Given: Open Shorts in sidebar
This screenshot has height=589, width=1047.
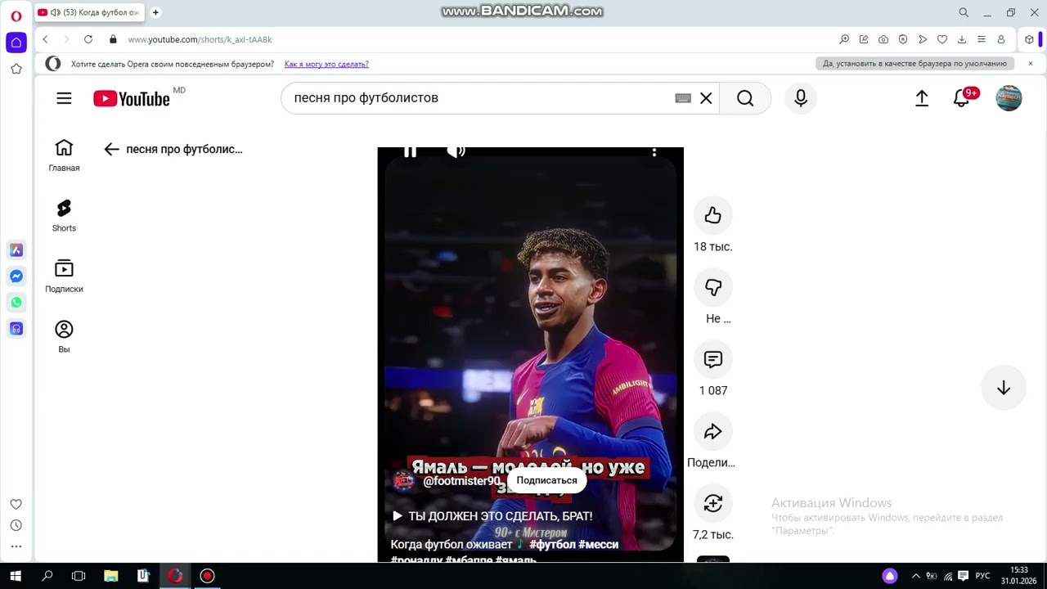Looking at the screenshot, I should pyautogui.click(x=64, y=215).
